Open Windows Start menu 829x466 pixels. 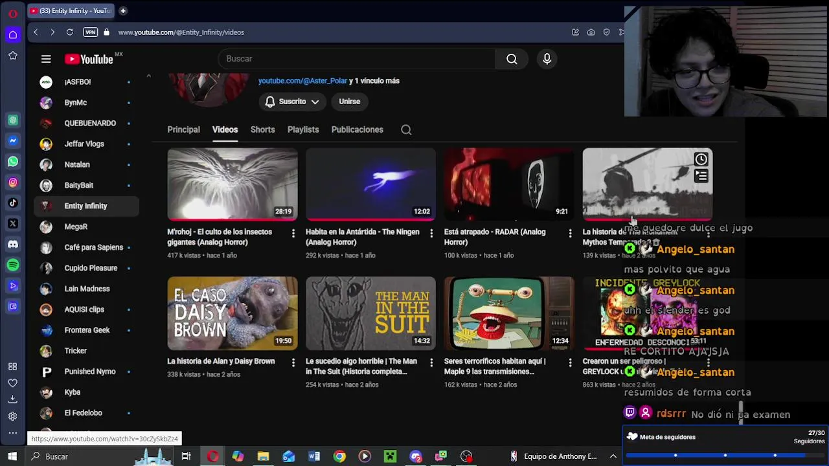(12, 456)
